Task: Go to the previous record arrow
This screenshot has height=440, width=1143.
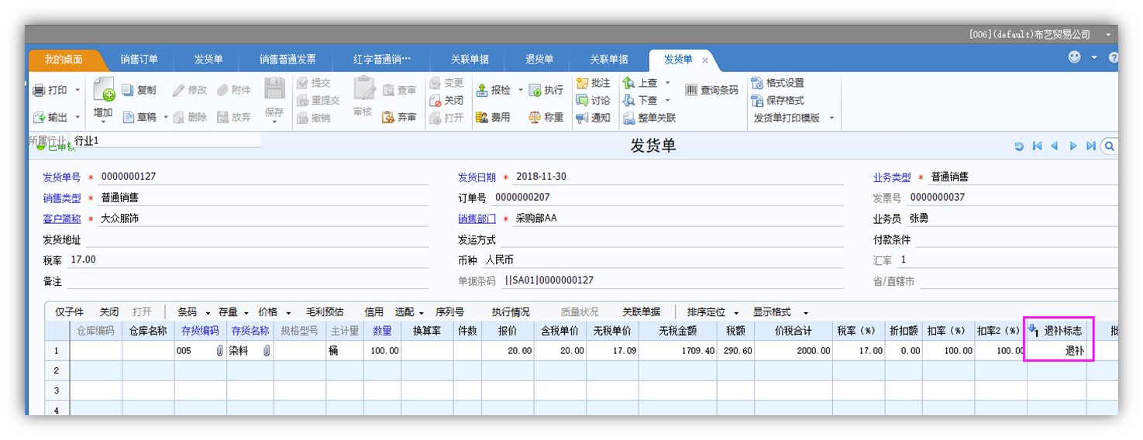Action: 1055,146
